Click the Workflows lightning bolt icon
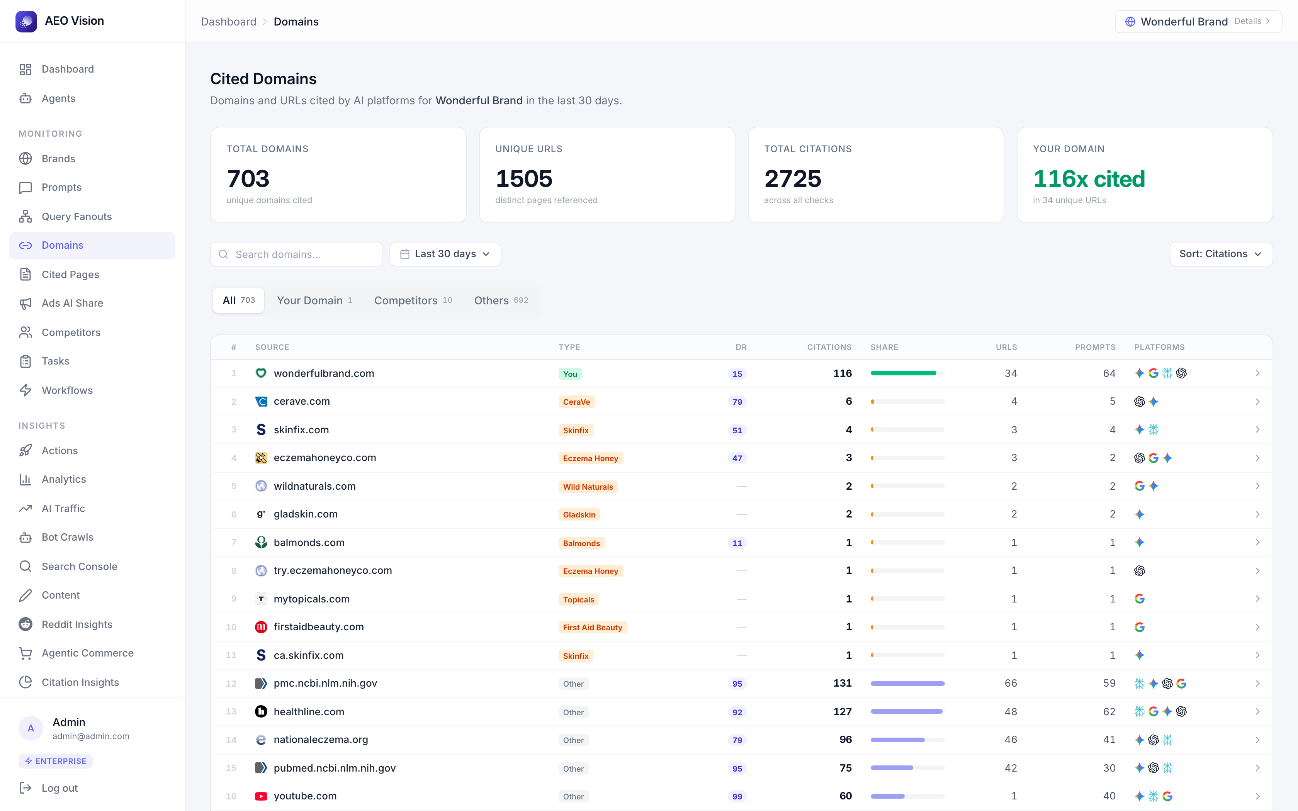This screenshot has height=811, width=1298. (25, 390)
